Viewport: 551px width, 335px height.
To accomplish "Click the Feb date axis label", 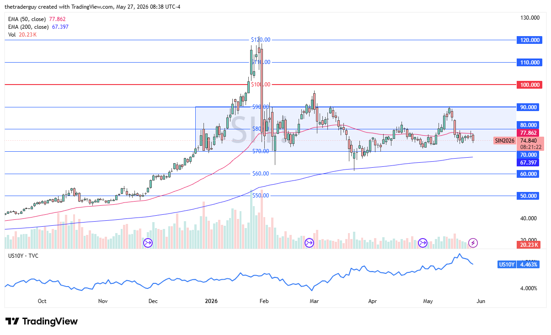I will coord(263,301).
